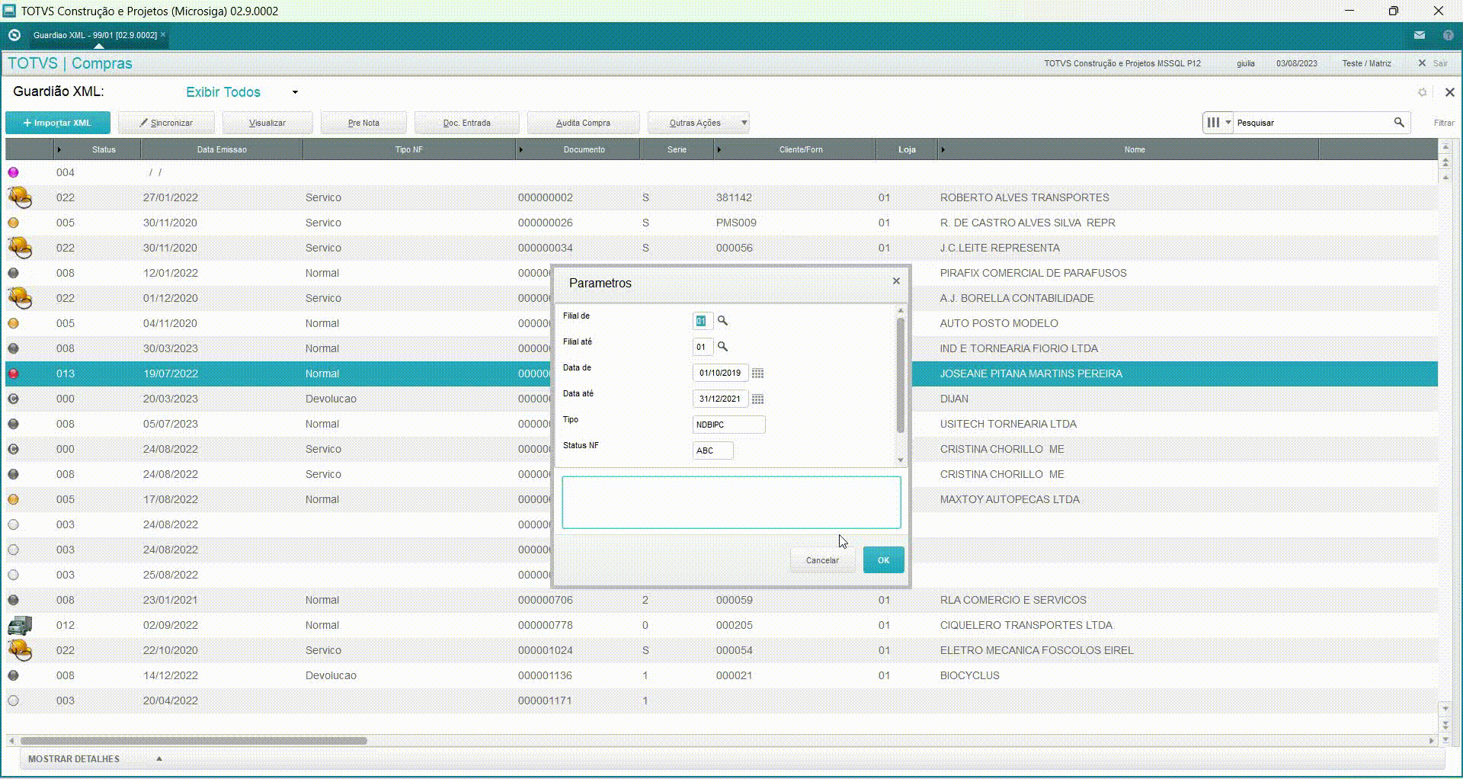Click mail envelope icon in top bar

click(1420, 35)
